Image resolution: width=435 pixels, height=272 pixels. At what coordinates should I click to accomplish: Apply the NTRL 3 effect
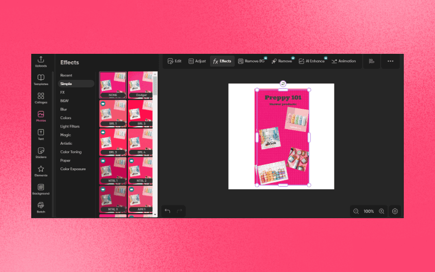[113, 199]
